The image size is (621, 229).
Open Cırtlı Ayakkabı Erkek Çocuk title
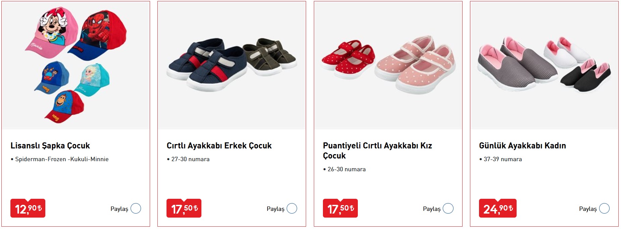[219, 146]
